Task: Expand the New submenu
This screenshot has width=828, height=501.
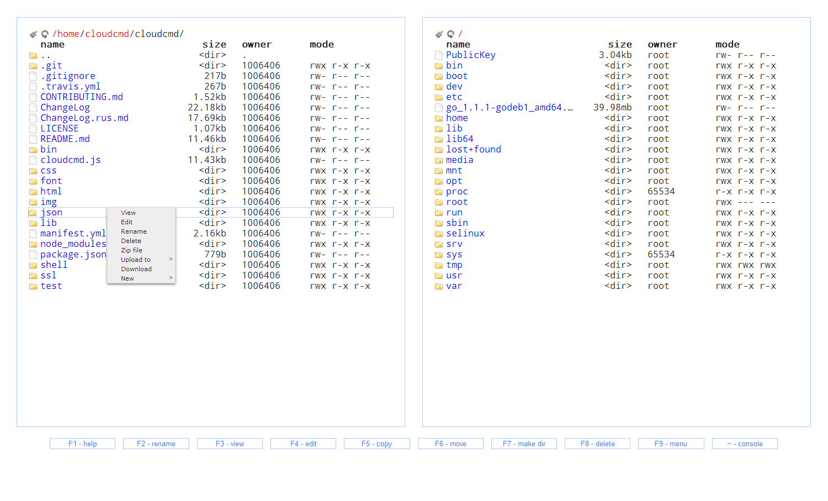Action: tap(141, 278)
